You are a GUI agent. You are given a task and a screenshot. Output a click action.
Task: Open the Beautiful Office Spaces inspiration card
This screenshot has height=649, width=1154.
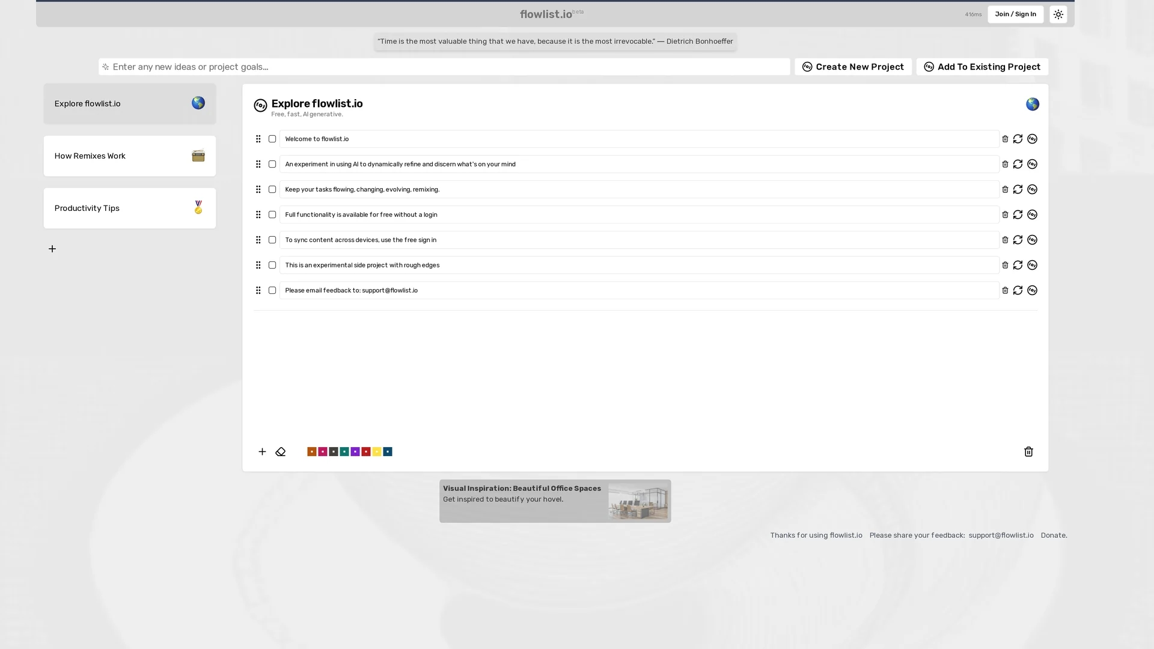point(555,501)
